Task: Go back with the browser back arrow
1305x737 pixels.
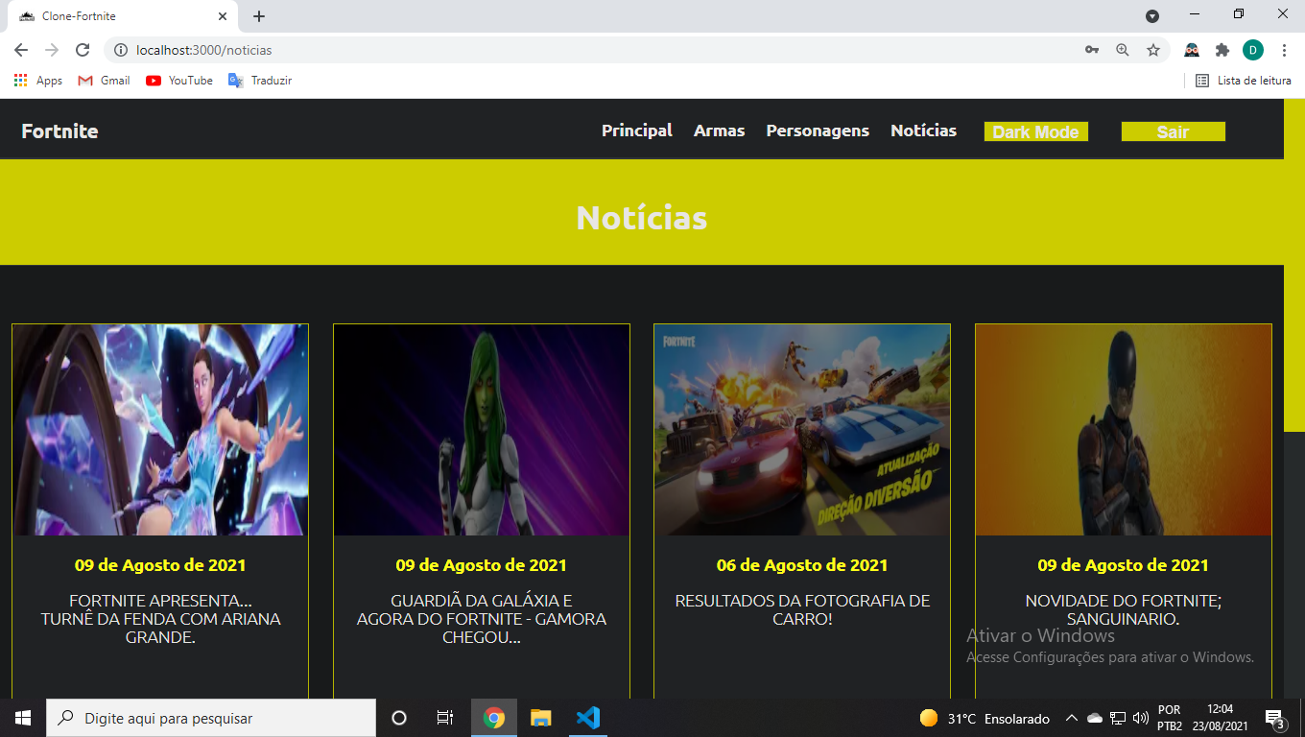Action: (x=21, y=50)
